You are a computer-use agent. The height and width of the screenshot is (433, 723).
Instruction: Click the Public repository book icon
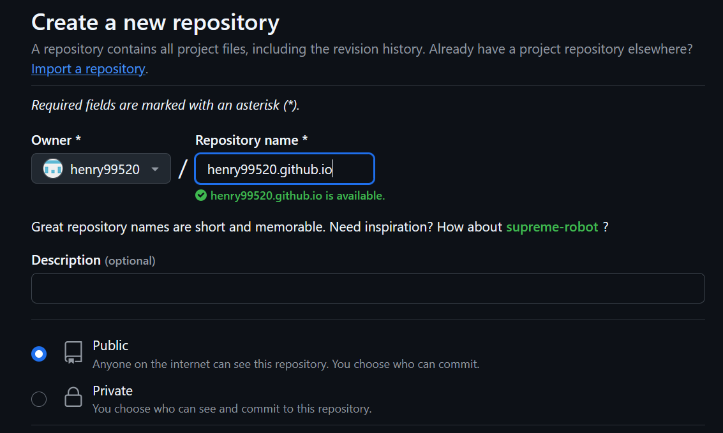click(73, 352)
